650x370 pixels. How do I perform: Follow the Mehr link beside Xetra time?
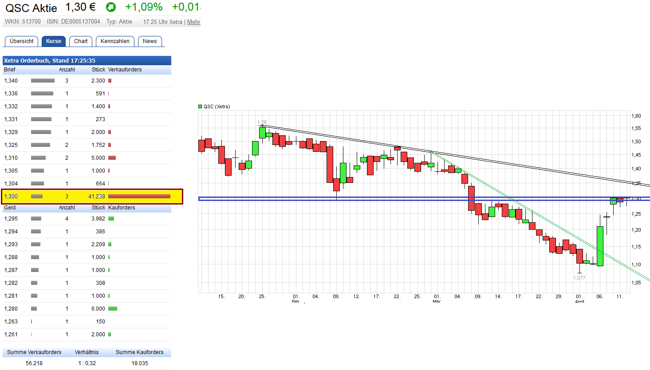(x=194, y=22)
